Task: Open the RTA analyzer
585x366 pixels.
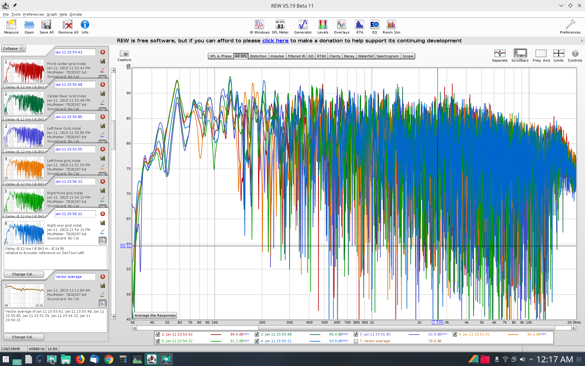Action: pos(360,27)
